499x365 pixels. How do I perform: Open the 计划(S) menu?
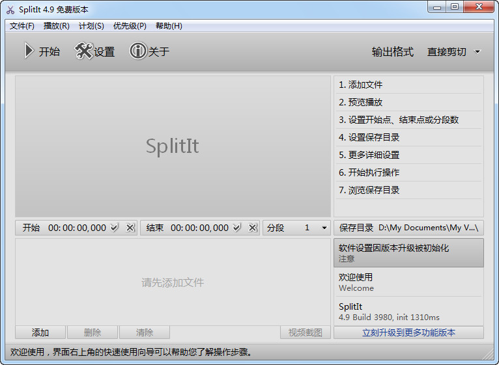coord(91,26)
